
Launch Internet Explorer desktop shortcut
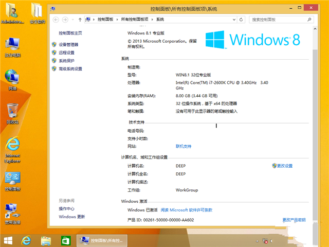[x=12, y=150]
